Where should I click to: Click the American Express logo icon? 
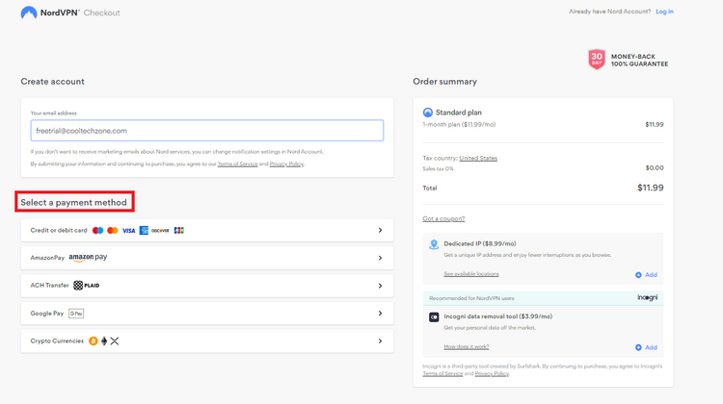[x=144, y=231]
